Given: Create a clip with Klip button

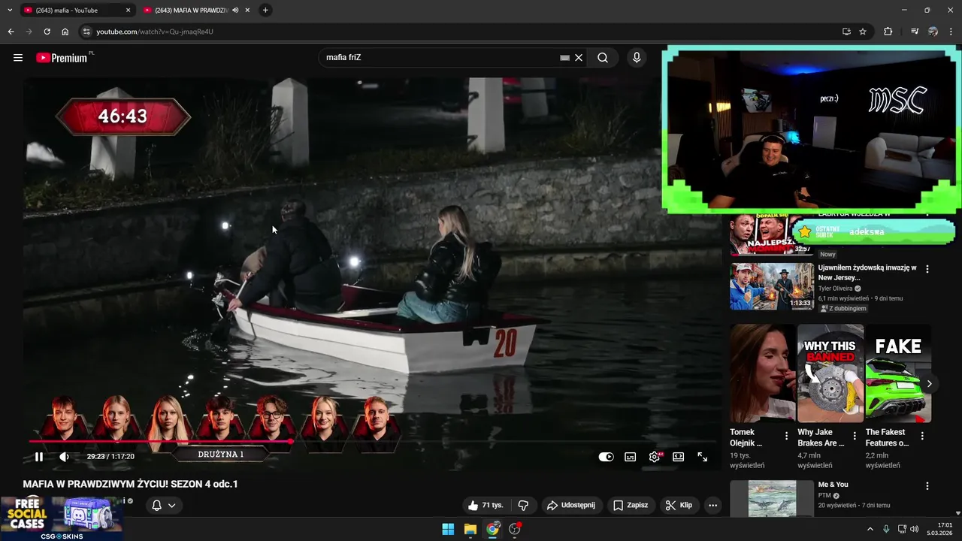Looking at the screenshot, I should point(679,506).
